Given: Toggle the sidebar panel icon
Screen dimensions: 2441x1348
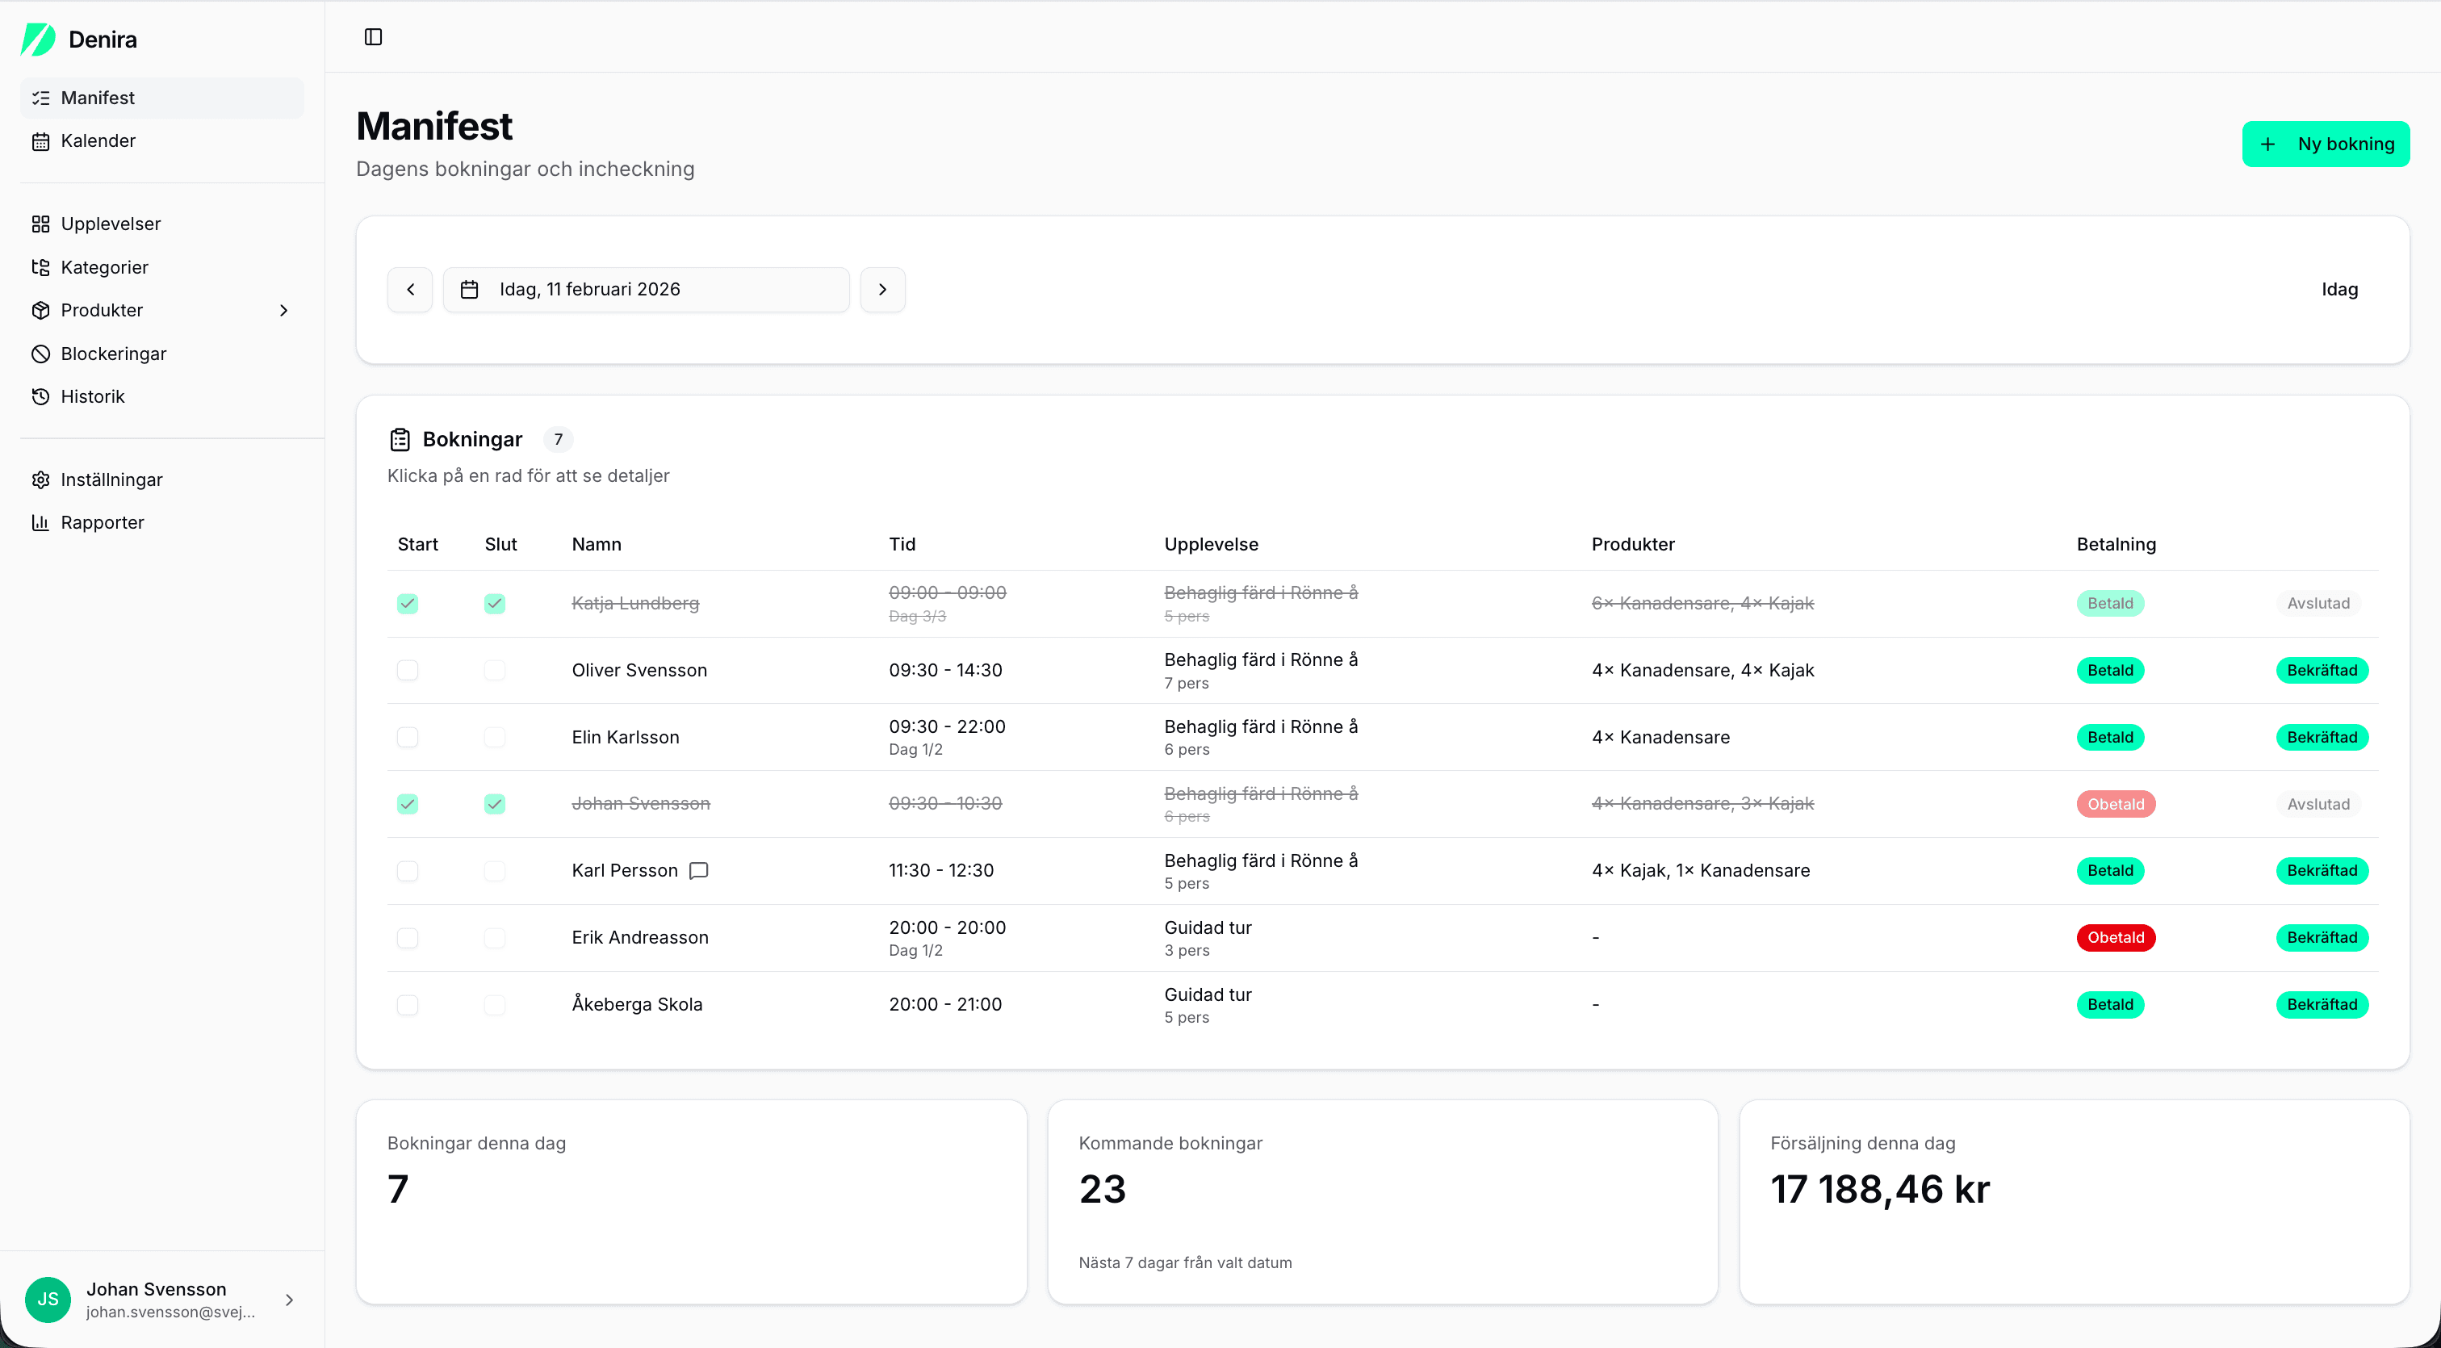Looking at the screenshot, I should (374, 37).
